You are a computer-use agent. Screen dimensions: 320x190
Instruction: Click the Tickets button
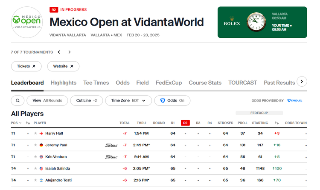coord(26,66)
